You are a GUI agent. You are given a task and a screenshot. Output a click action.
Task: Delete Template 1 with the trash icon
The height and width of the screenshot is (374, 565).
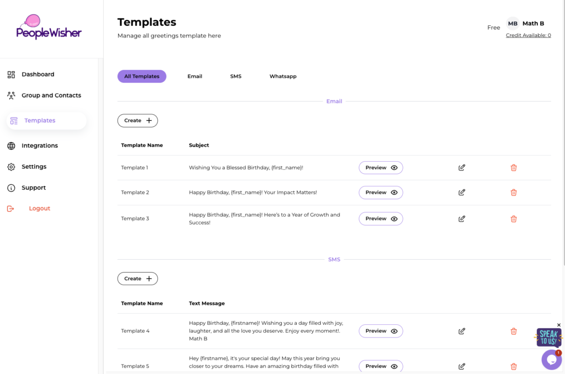pos(514,168)
